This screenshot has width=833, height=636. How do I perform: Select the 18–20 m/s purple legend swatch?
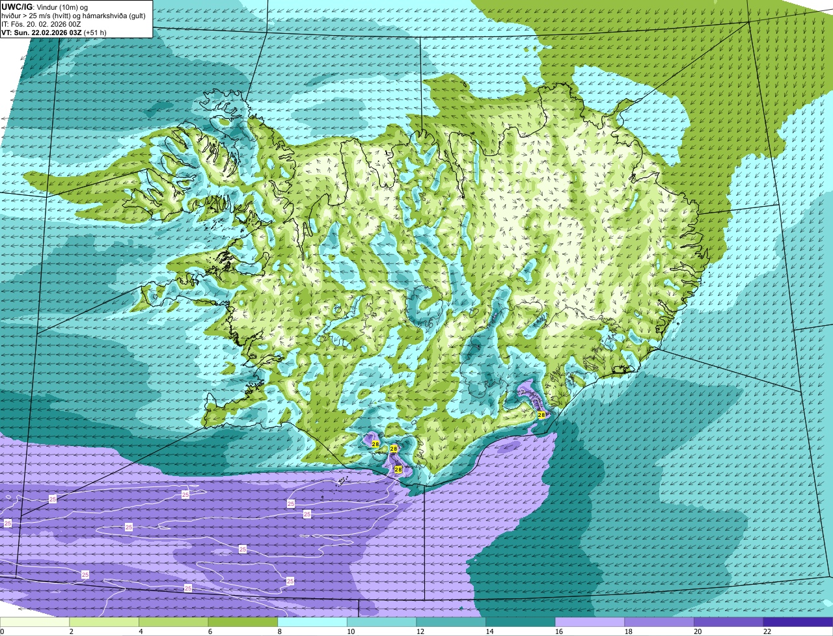tap(659, 622)
